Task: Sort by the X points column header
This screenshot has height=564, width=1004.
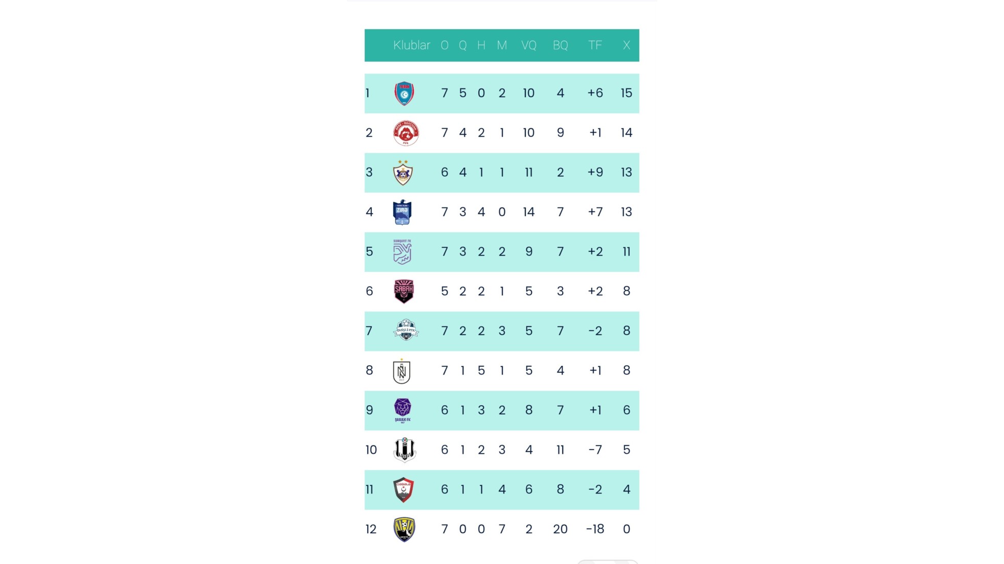Action: click(626, 45)
